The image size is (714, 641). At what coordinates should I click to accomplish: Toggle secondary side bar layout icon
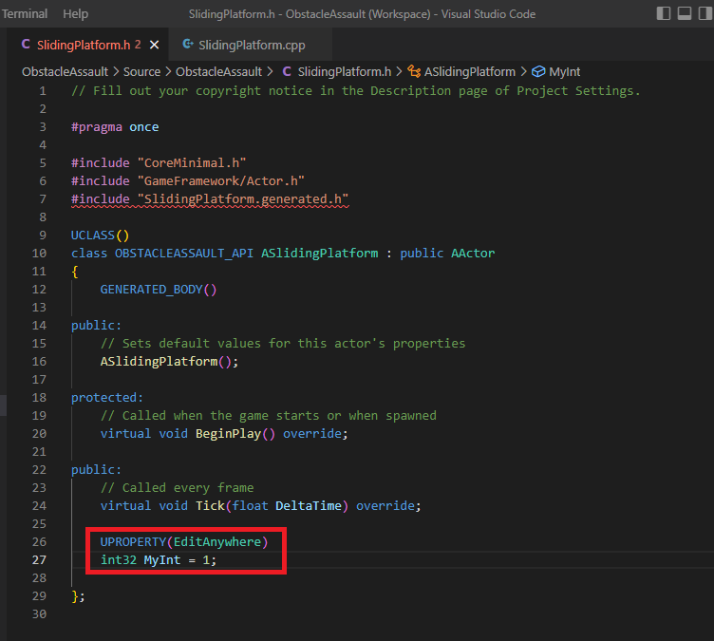click(705, 13)
